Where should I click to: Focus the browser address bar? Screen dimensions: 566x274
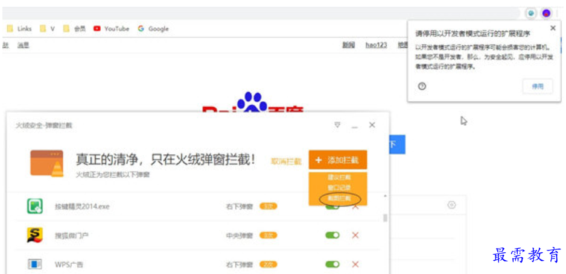[x=262, y=13]
